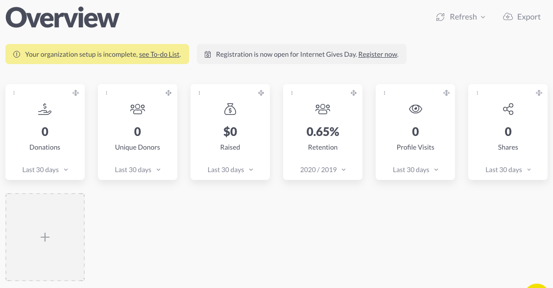Click the money bag Raised icon
Viewport: 553px width, 288px height.
click(x=230, y=109)
